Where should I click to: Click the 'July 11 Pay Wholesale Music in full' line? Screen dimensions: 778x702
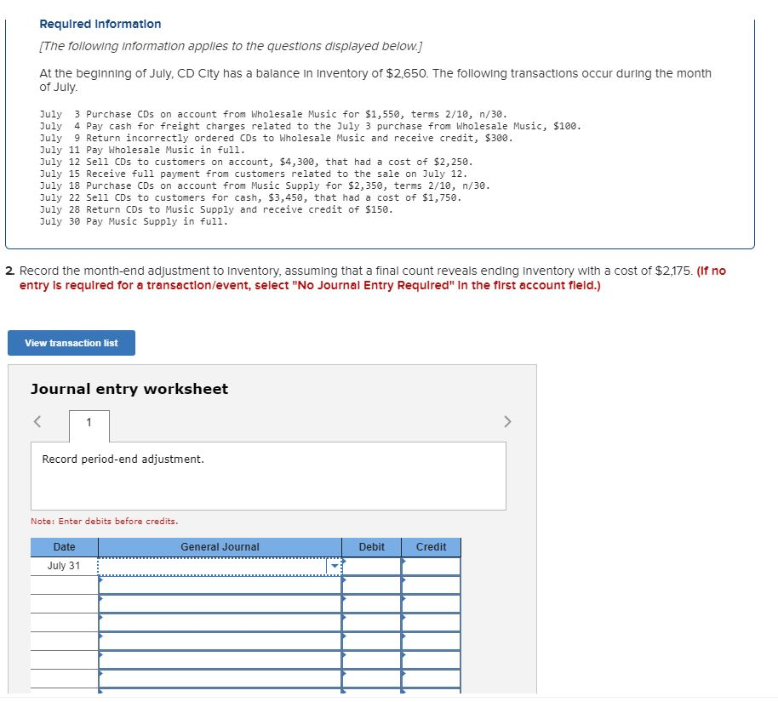[142, 151]
